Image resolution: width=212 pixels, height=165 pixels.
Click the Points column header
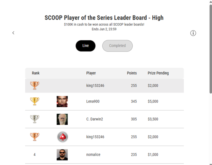[132, 73]
